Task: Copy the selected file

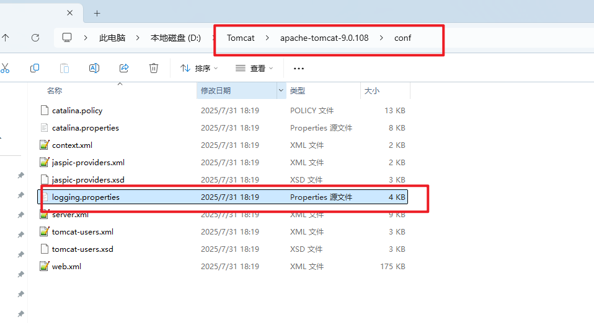Action: pos(35,68)
